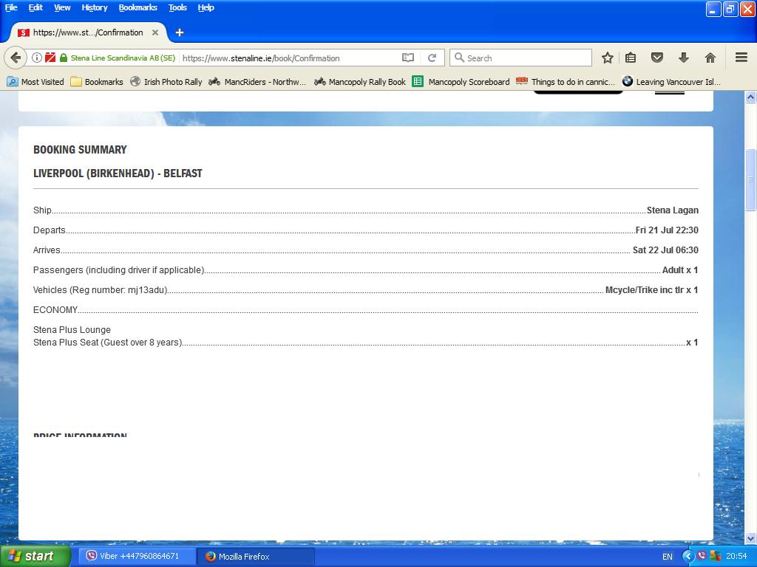Click the green padlock security icon

[x=64, y=58]
